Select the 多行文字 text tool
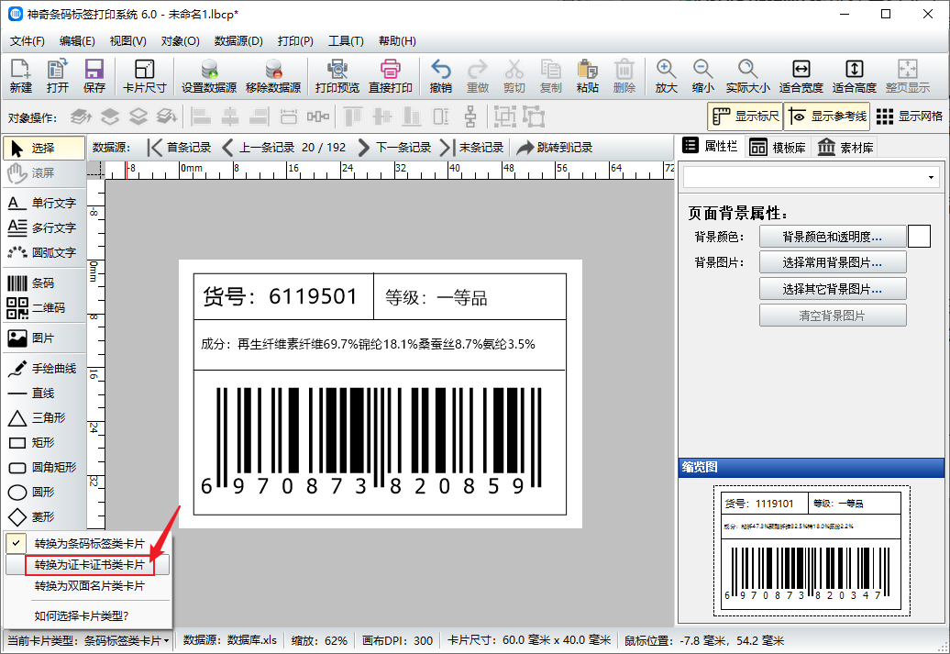Image resolution: width=950 pixels, height=654 pixels. point(43,227)
